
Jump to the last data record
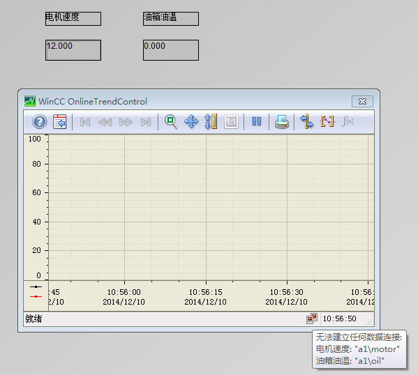tap(146, 122)
